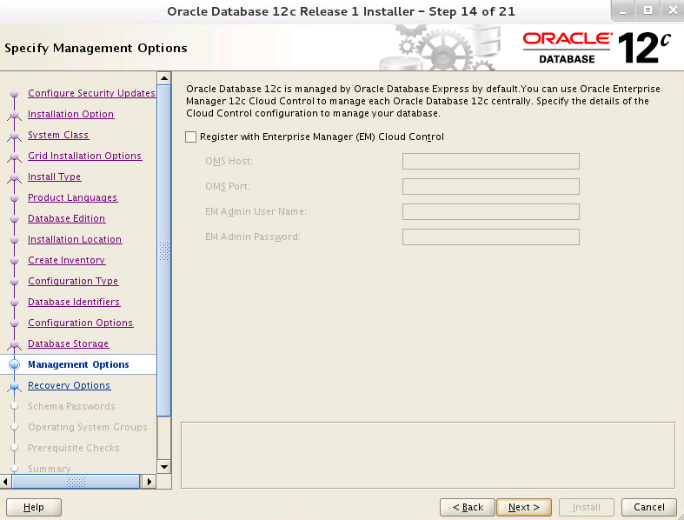Cancel the installer
This screenshot has height=520, width=684.
pos(649,507)
